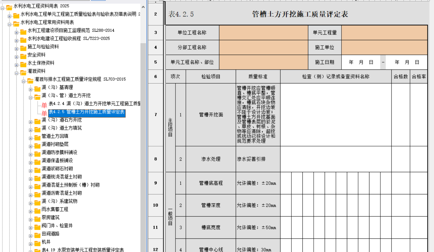The height and width of the screenshot is (252, 434).
Task: Expand the 施工与检验资料 tree node
Action: coord(17,49)
